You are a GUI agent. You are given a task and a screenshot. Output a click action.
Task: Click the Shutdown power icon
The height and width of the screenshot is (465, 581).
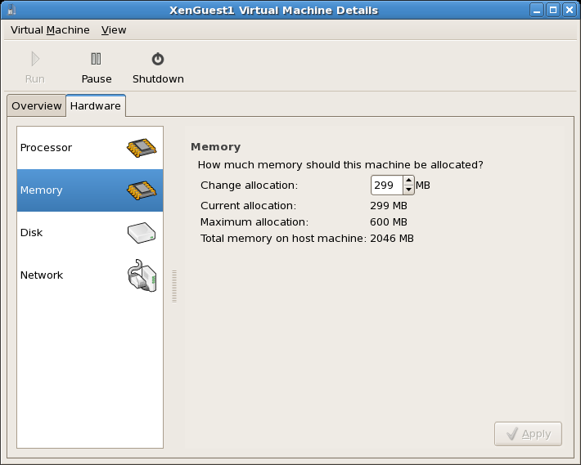tap(158, 59)
